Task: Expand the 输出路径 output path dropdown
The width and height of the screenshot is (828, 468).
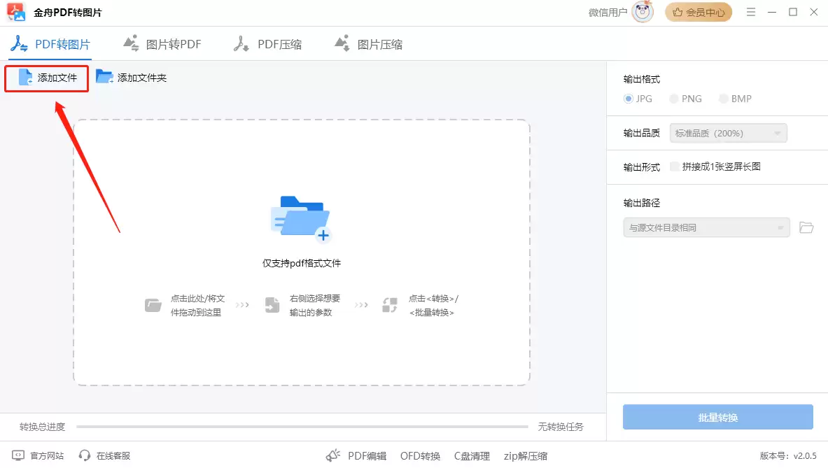Action: pos(706,227)
